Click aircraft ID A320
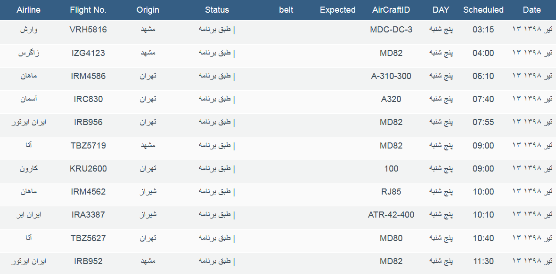Image resolution: width=556 pixels, height=274 pixels. (391, 99)
